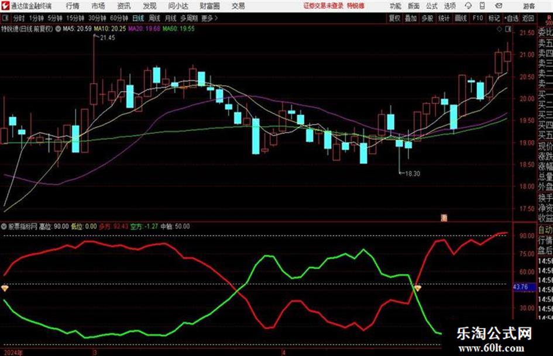Switch to the 周线 weekly tab

click(154, 18)
